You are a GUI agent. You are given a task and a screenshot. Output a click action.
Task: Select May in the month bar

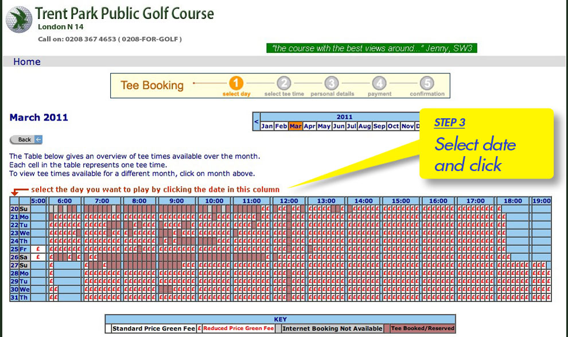click(324, 126)
